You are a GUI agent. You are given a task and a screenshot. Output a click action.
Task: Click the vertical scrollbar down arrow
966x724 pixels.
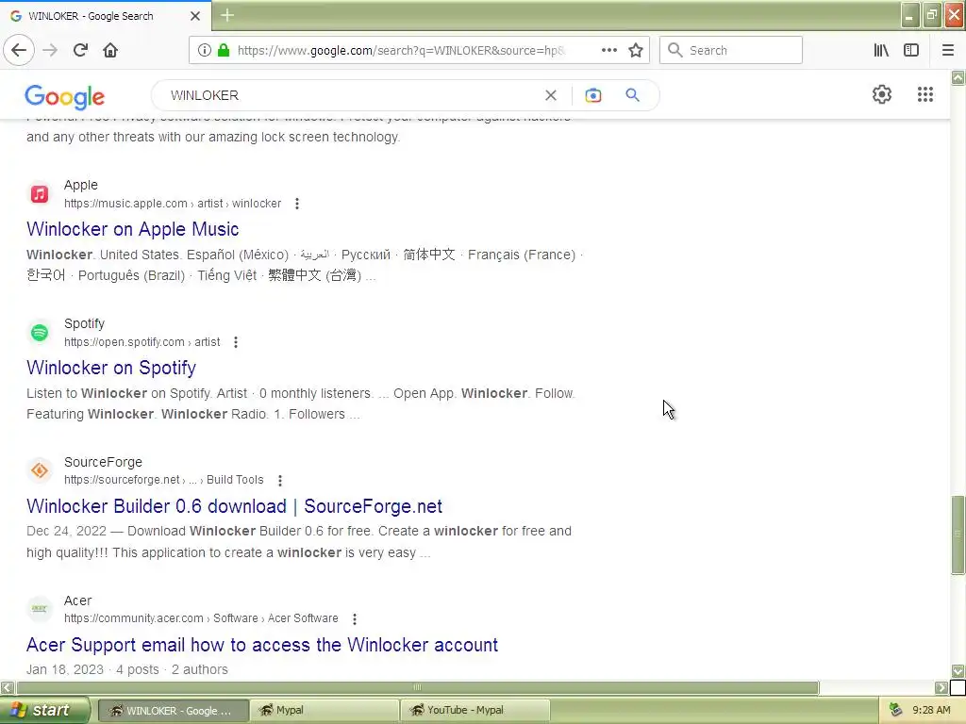coord(958,670)
